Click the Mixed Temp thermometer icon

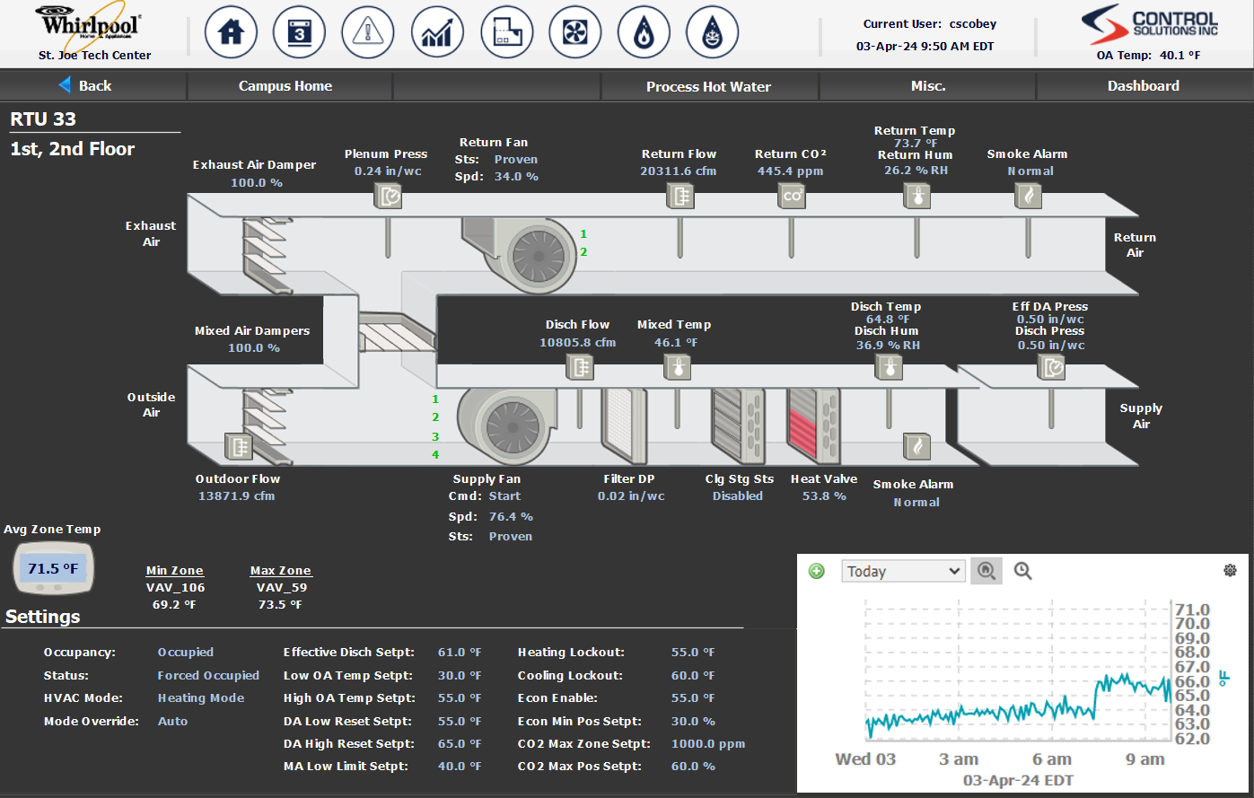[678, 366]
